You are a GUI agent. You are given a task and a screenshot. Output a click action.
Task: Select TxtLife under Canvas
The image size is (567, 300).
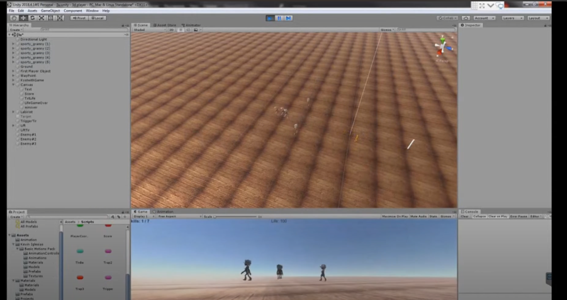(30, 98)
